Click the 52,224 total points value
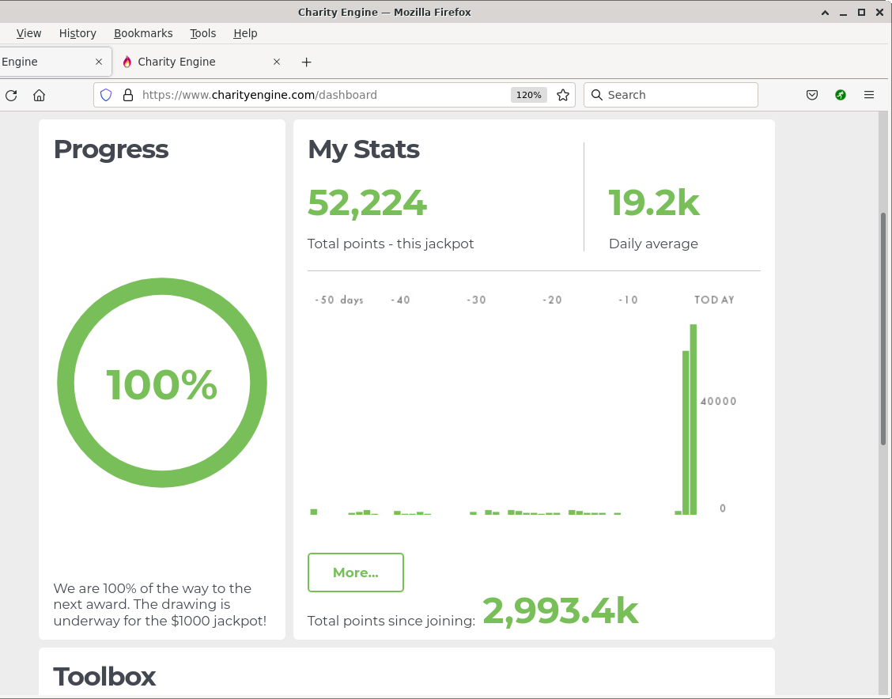Screen dimensions: 892x699 (367, 202)
